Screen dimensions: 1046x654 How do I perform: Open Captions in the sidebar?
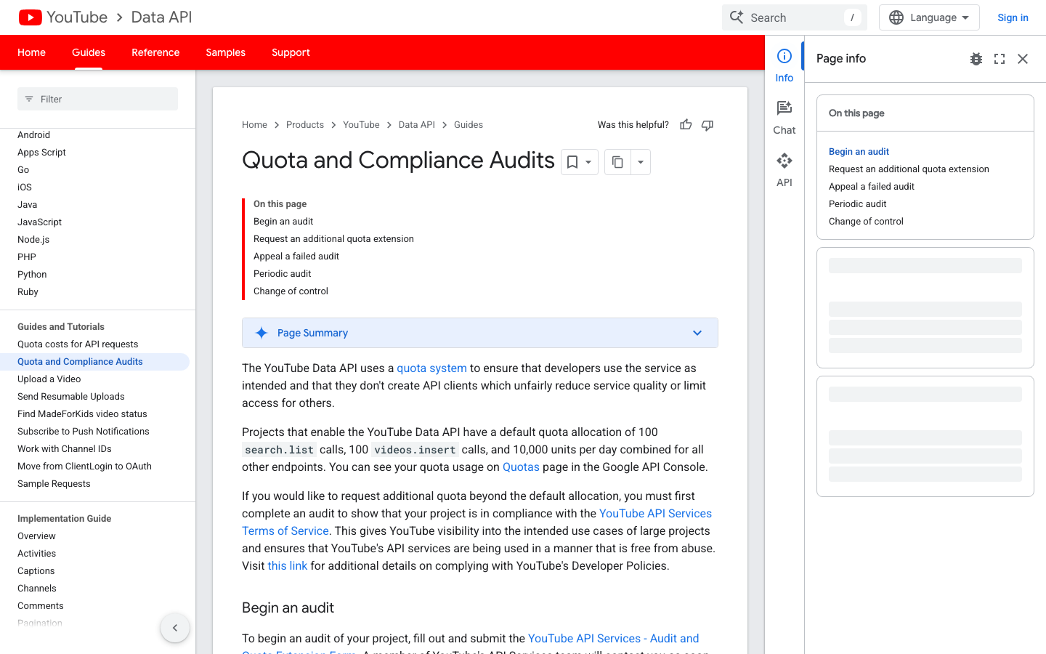(36, 571)
